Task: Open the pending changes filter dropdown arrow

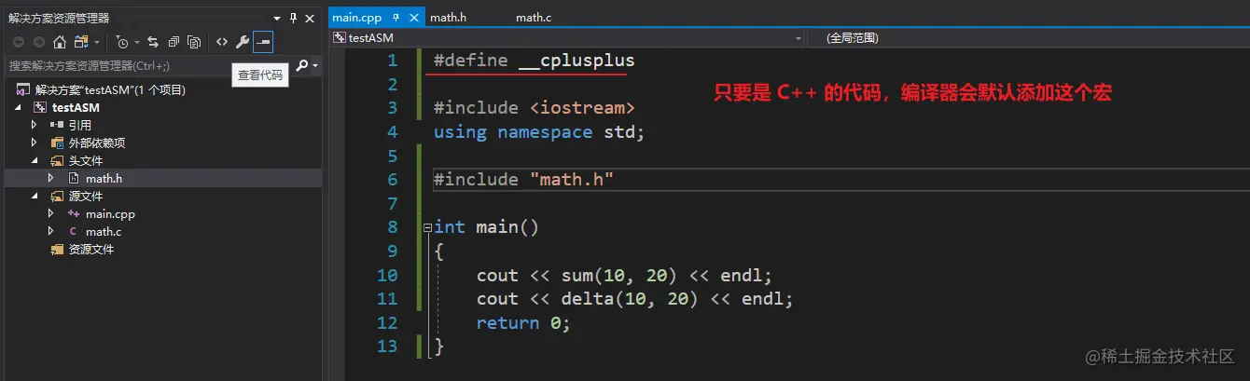Action: 137,42
